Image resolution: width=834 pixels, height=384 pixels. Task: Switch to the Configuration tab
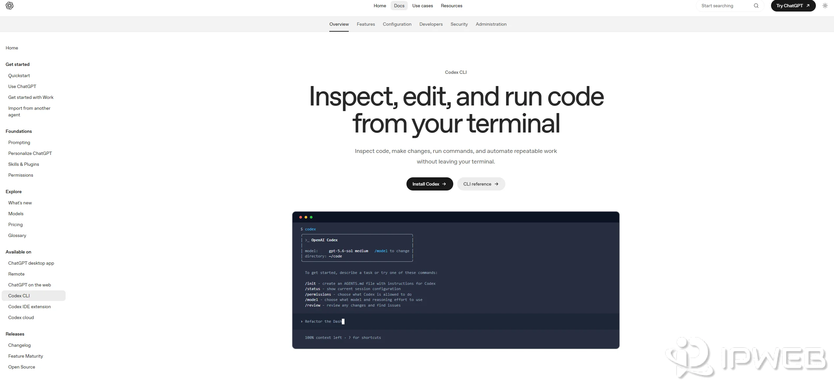(x=397, y=24)
